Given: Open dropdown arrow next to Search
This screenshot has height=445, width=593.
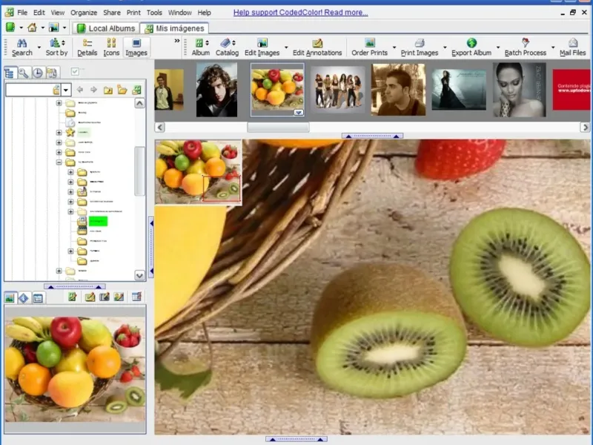Looking at the screenshot, I should point(39,47).
